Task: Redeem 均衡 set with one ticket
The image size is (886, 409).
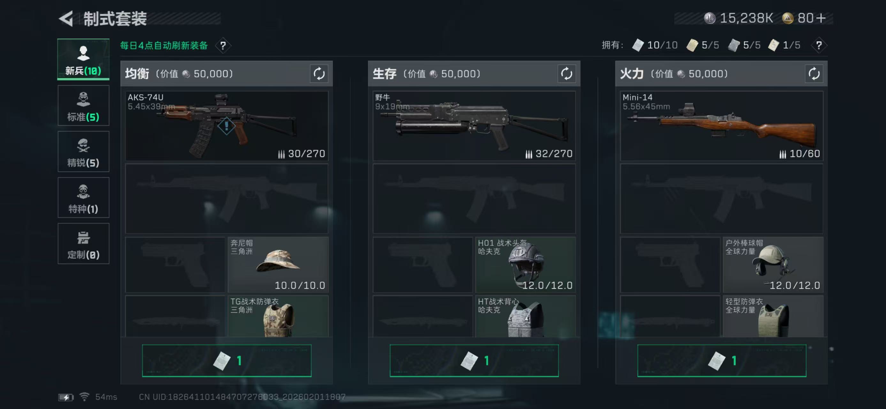Action: pyautogui.click(x=227, y=360)
